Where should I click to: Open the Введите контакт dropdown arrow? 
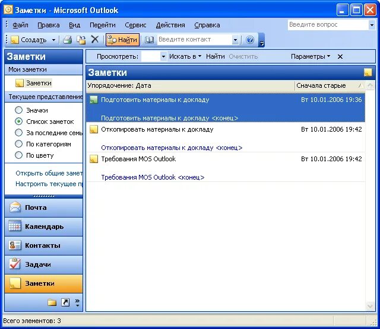(235, 40)
